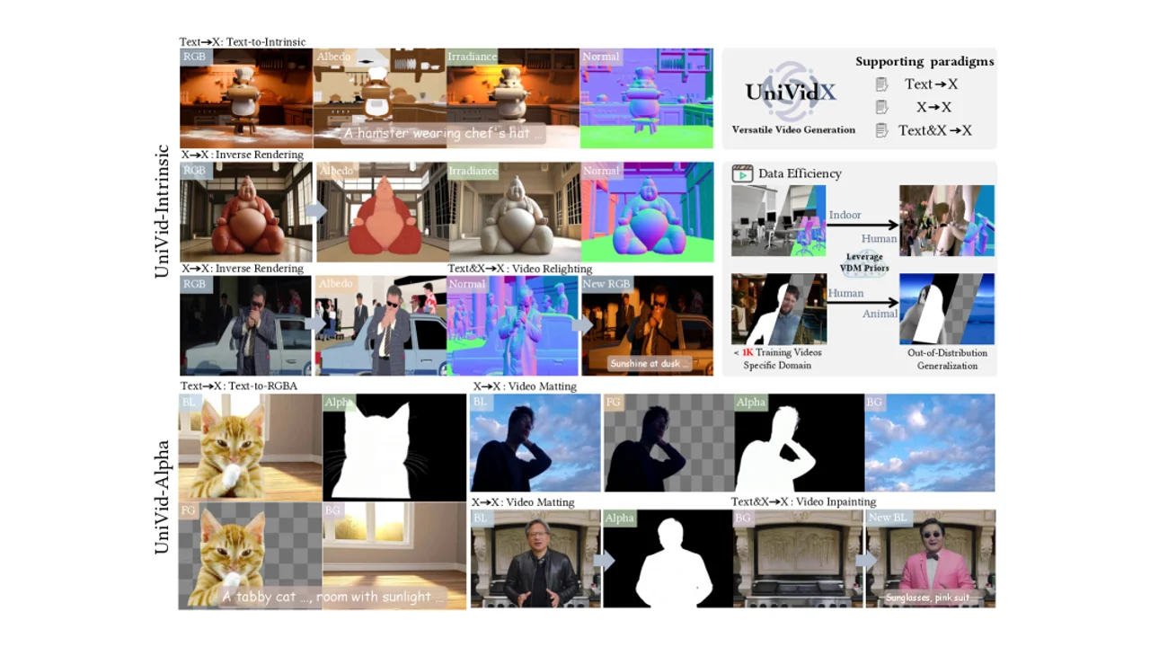The height and width of the screenshot is (647, 1150).
Task: Open the hamster chef Albedo thumbnail
Action: (379, 98)
